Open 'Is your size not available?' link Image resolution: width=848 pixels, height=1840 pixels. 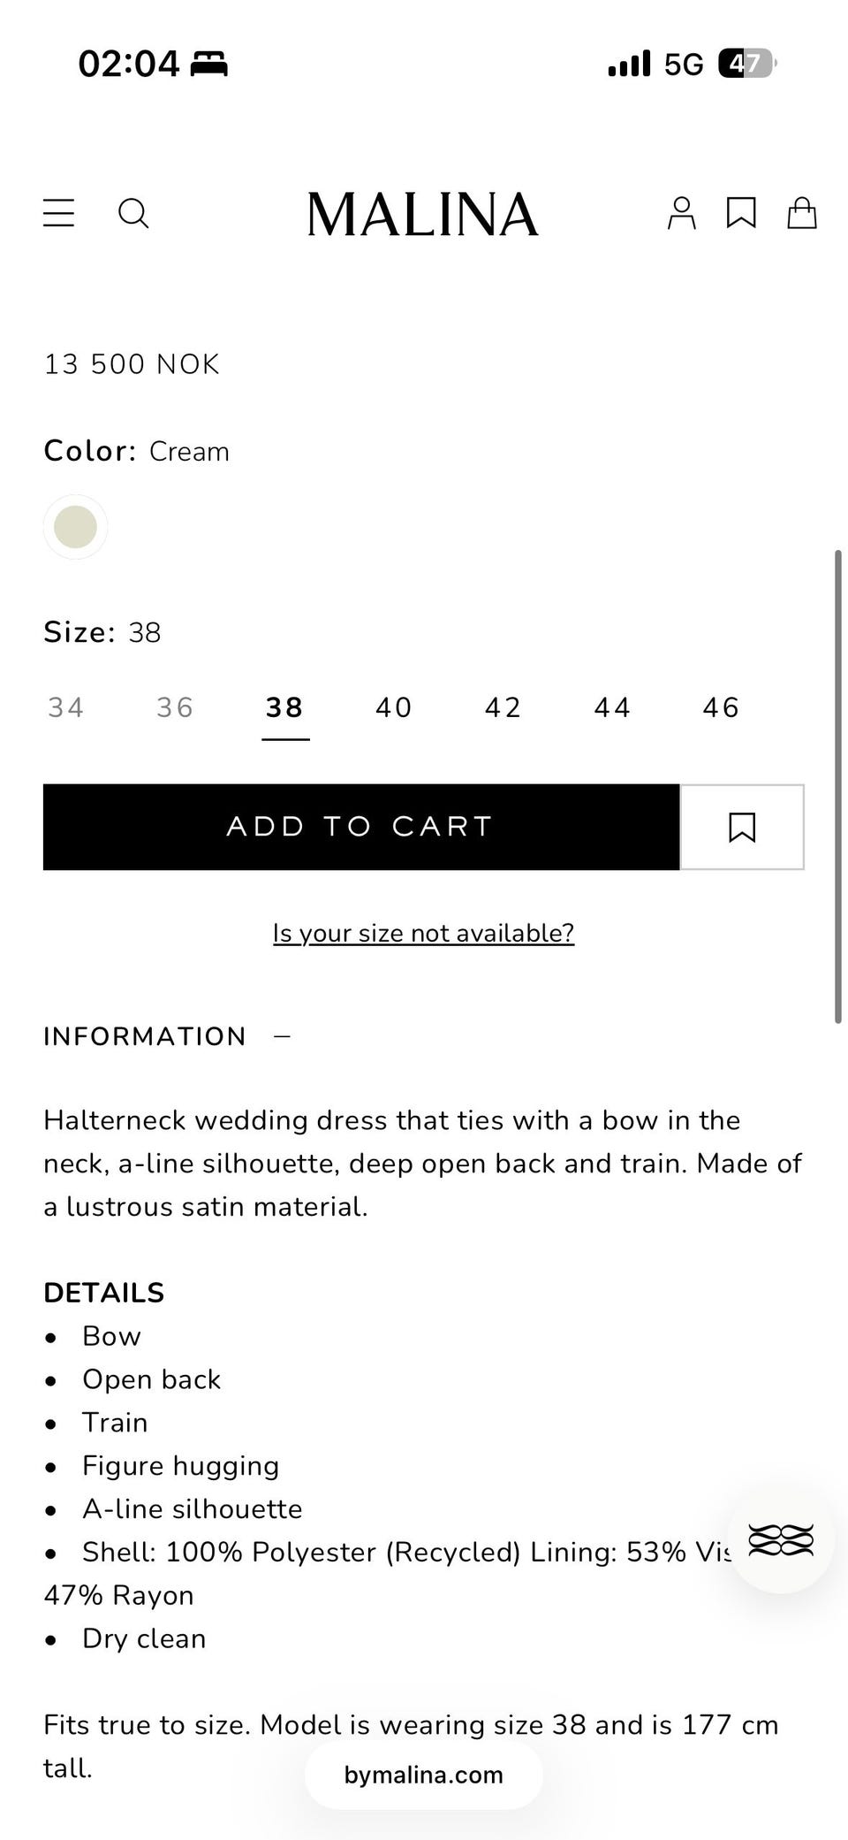click(423, 933)
